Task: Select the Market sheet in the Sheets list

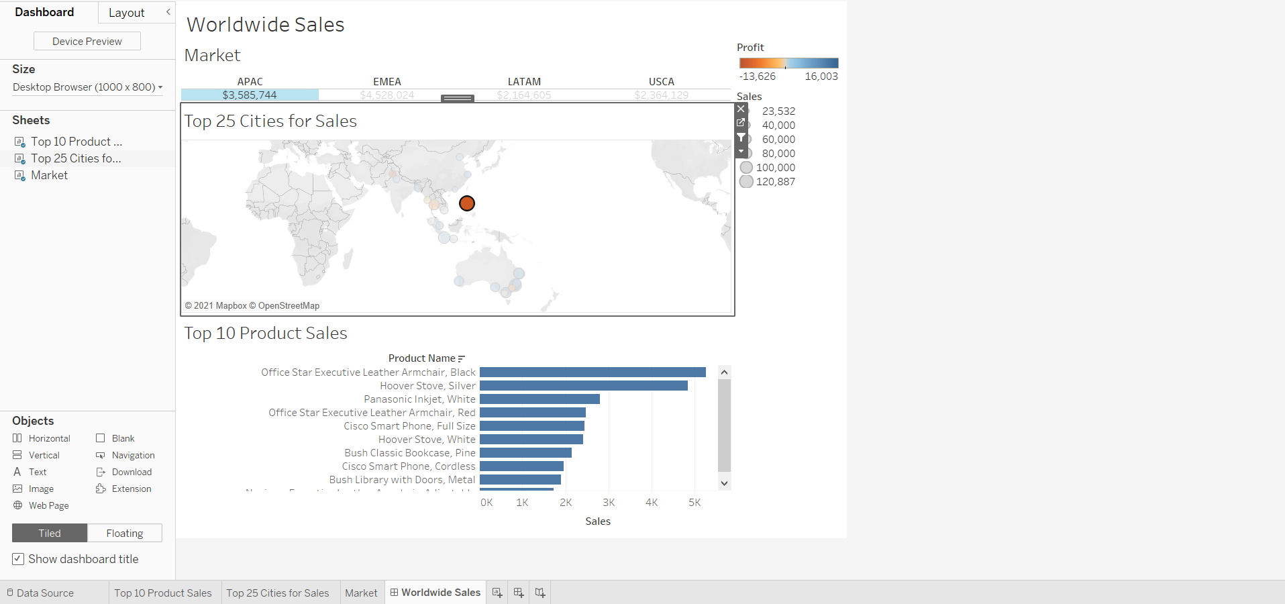Action: tap(49, 175)
